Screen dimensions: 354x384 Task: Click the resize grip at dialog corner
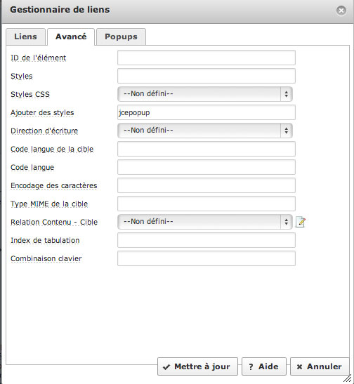pyautogui.click(x=348, y=378)
